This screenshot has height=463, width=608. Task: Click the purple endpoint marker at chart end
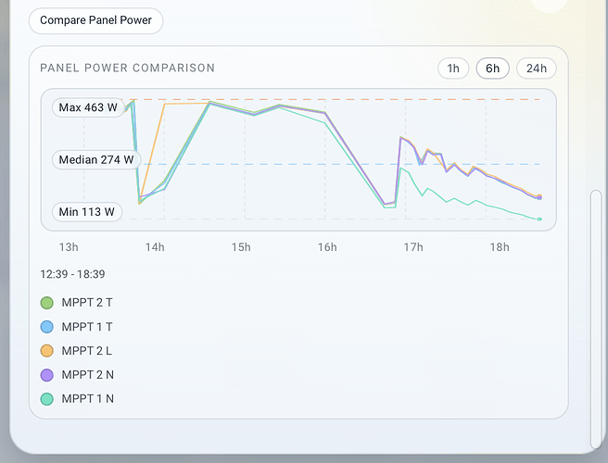point(539,198)
